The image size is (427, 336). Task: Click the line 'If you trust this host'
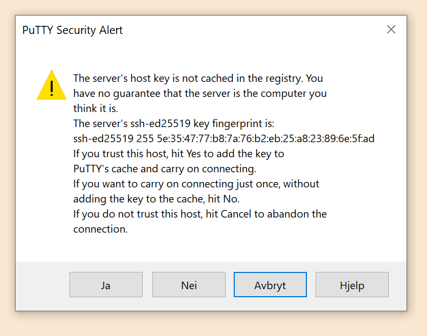(178, 153)
